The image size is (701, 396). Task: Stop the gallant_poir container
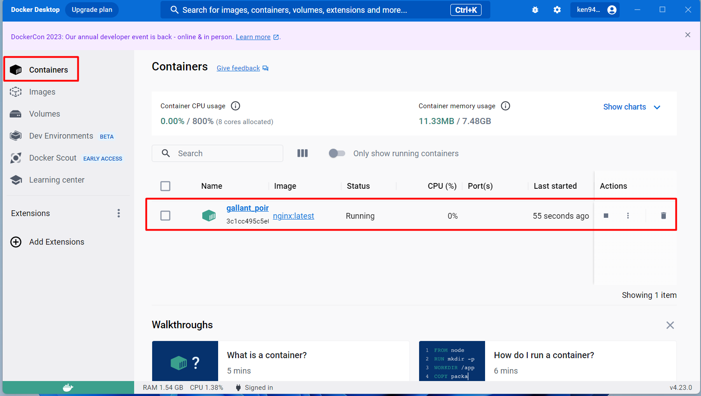[606, 216]
